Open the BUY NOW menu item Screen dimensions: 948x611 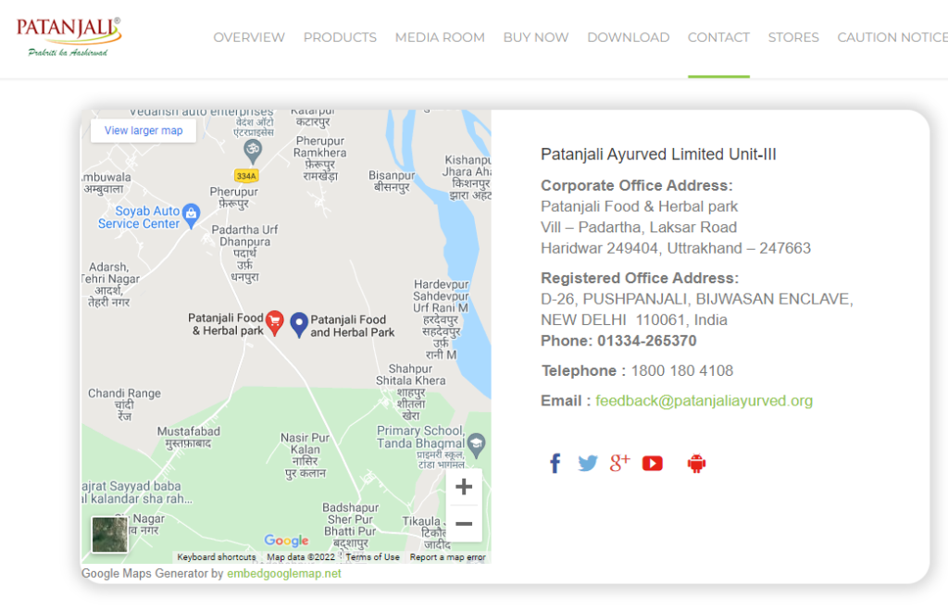click(x=536, y=37)
